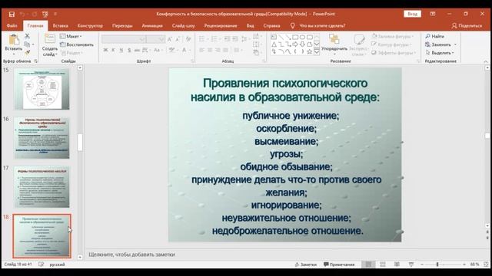
Task: Expand the shapes gallery more arrow
Action: [x=317, y=52]
